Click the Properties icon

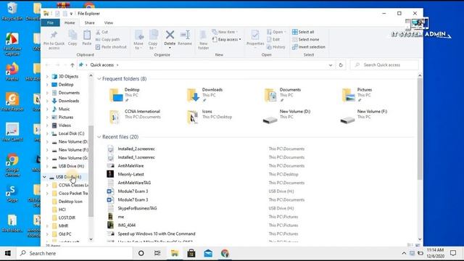pos(255,35)
